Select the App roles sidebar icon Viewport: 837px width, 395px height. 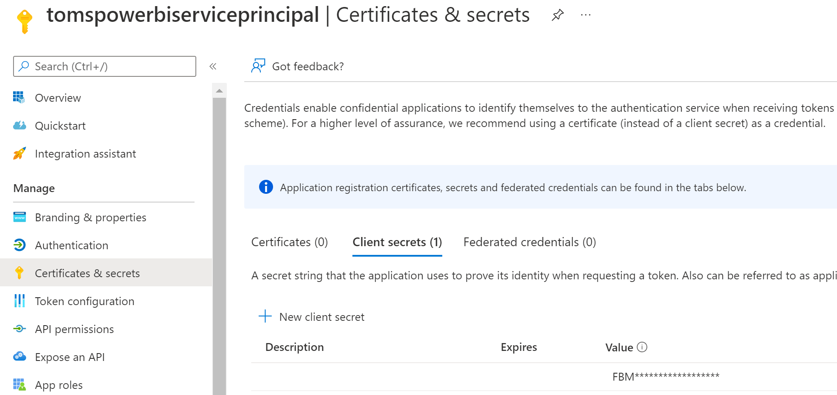click(x=20, y=385)
